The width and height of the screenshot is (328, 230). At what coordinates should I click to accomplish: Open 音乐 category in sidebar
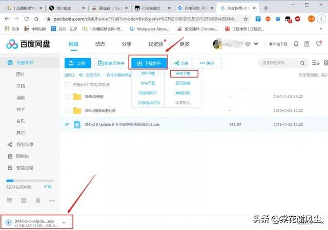tap(20, 121)
